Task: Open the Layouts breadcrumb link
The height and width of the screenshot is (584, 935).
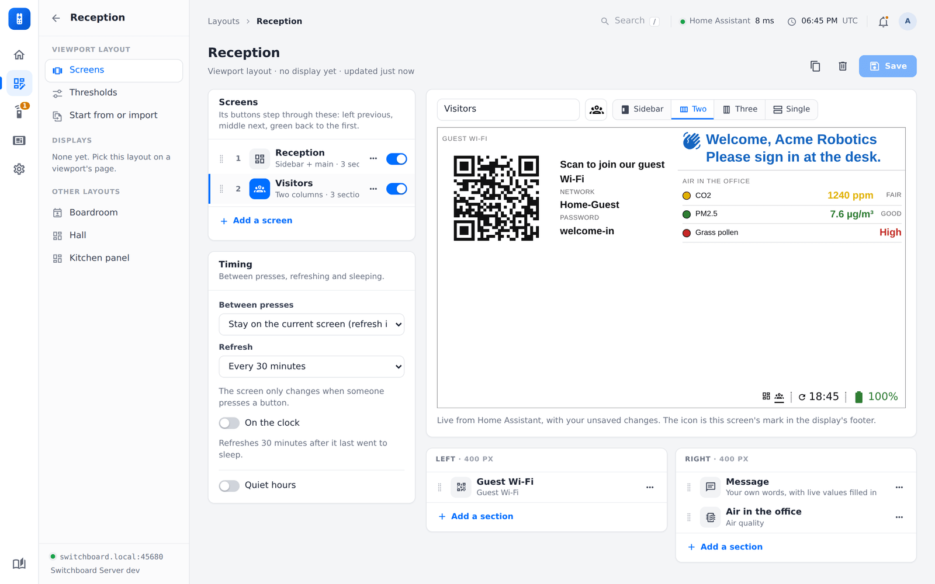Action: coord(224,21)
